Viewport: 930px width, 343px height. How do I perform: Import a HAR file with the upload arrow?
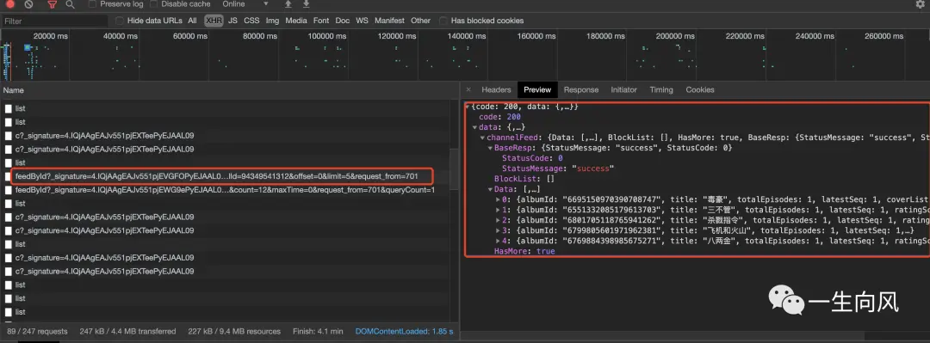288,4
